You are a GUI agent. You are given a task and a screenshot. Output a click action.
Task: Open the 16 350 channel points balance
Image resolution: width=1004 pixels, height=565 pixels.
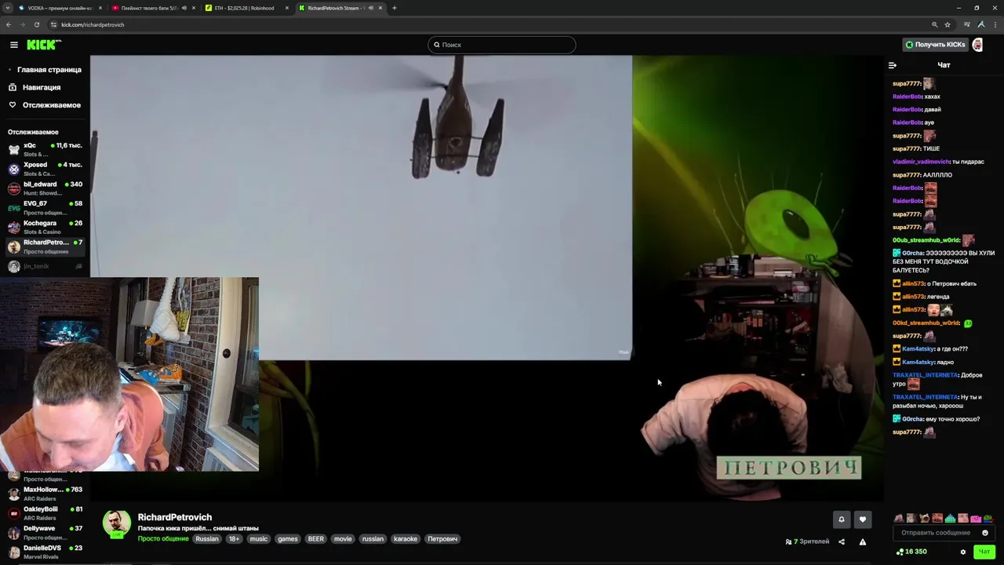(x=911, y=552)
